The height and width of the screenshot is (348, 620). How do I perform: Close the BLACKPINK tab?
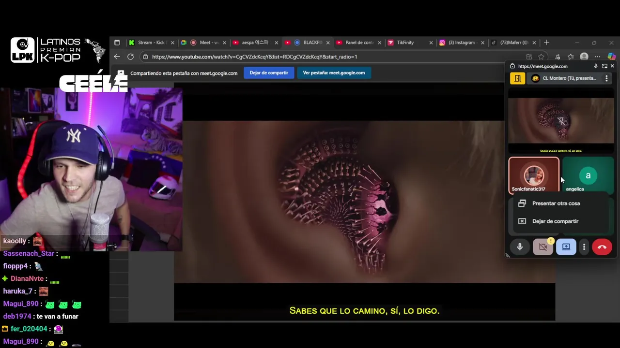[x=328, y=43]
